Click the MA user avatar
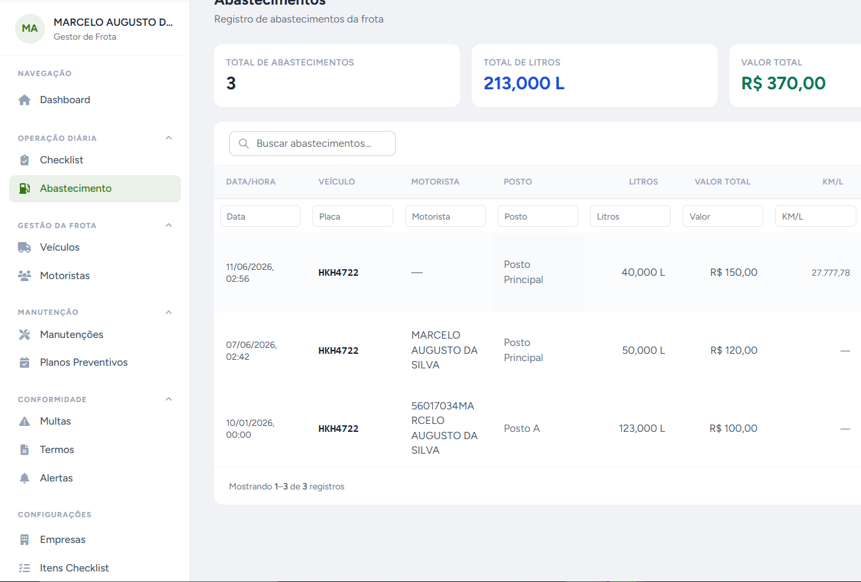This screenshot has height=582, width=861. click(30, 28)
